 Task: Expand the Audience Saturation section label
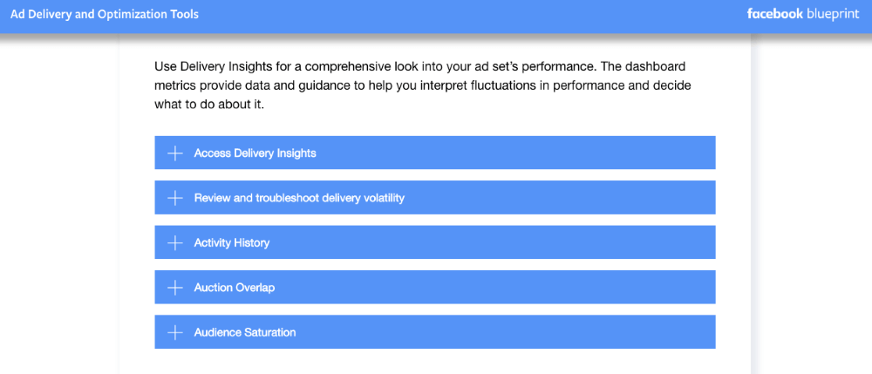pos(245,332)
